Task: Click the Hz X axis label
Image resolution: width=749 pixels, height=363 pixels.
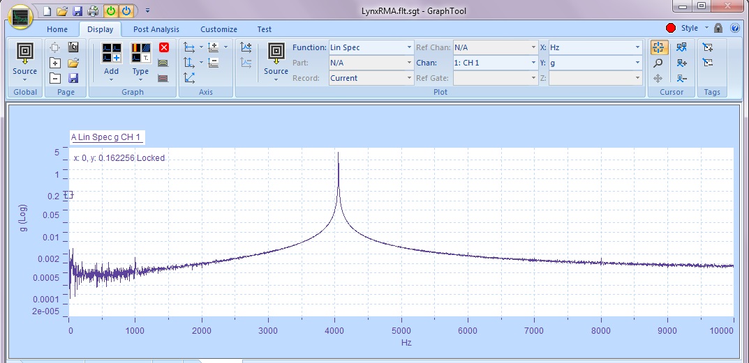Action: coord(406,342)
